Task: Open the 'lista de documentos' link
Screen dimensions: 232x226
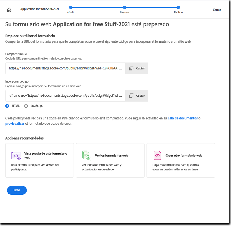Action: (182, 118)
